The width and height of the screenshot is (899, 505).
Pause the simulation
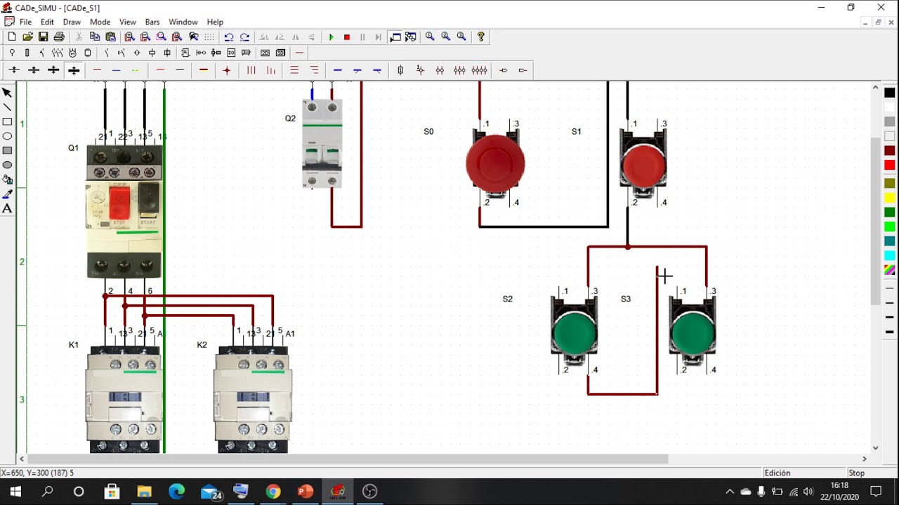tap(362, 36)
